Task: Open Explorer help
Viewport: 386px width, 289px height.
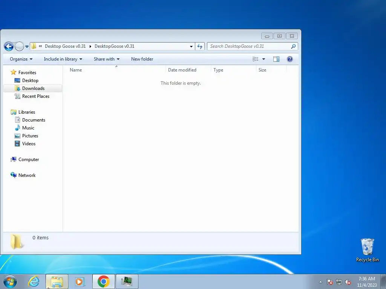Action: (290, 59)
